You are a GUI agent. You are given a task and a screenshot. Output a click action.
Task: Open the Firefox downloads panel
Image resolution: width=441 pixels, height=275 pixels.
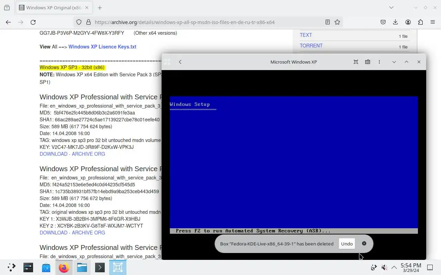(x=396, y=22)
